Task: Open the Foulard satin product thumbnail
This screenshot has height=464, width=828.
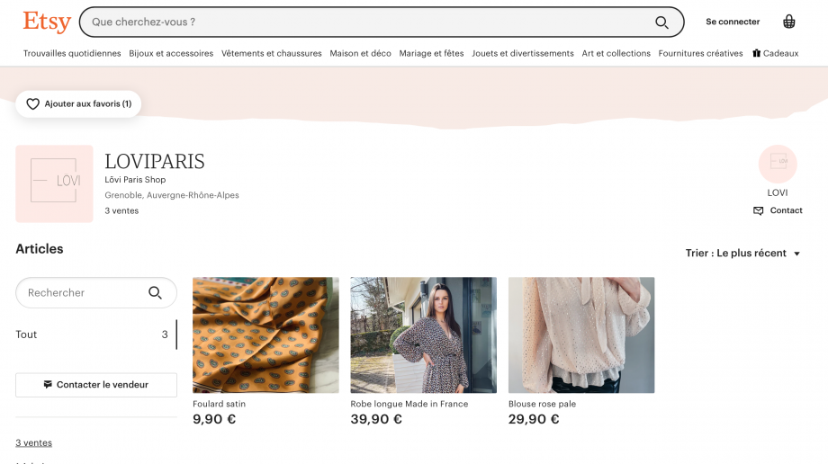Action: 265,335
